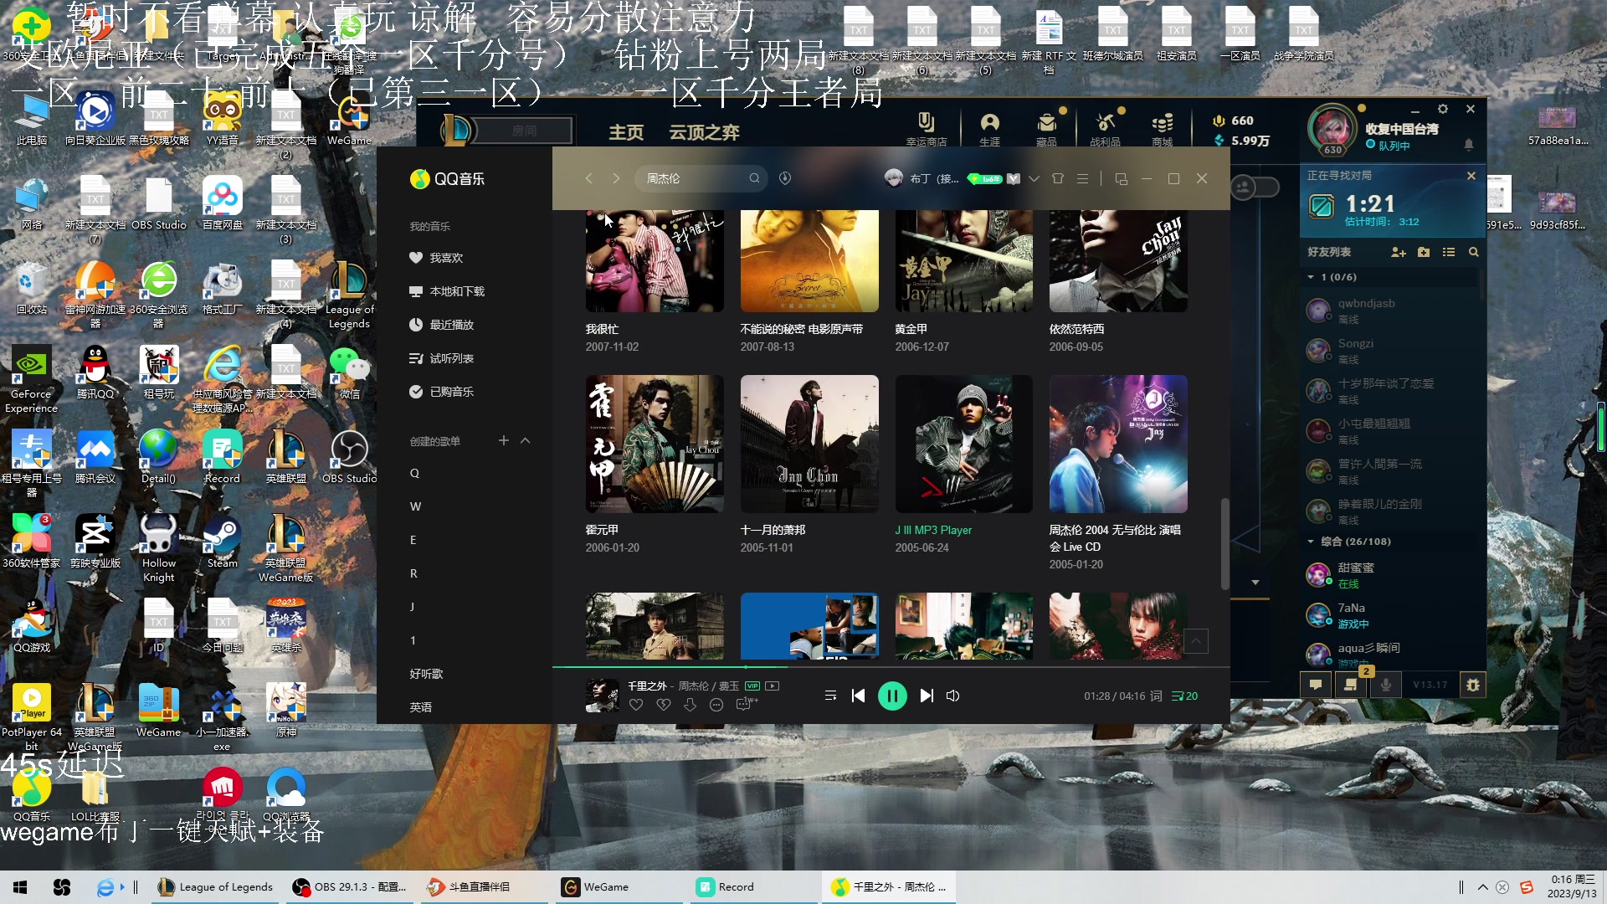This screenshot has height=904, width=1607.
Task: Open League client settings gear
Action: point(1443,109)
